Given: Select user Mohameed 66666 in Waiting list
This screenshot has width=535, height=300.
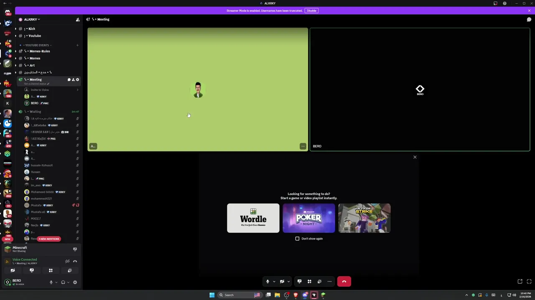Looking at the screenshot, I should [x=51, y=192].
